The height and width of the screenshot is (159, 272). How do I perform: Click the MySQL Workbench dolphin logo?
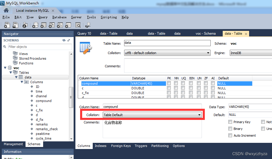pos(2,3)
